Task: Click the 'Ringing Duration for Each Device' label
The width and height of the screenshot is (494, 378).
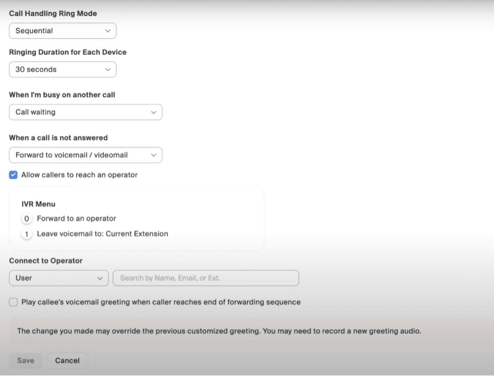Action: point(68,52)
